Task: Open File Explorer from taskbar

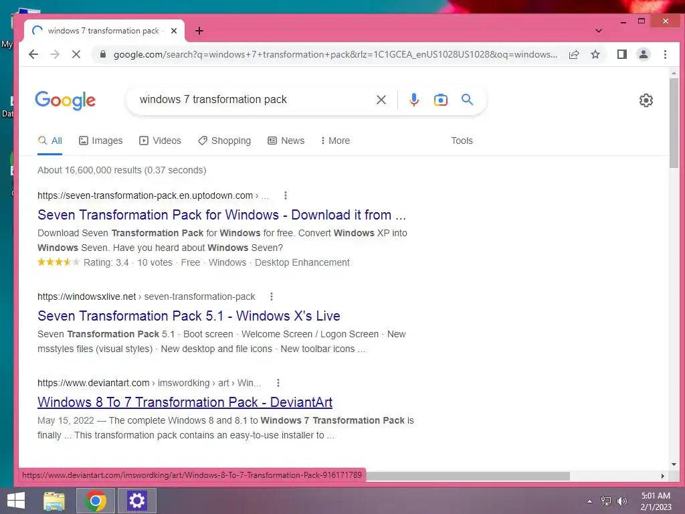Action: tap(54, 501)
